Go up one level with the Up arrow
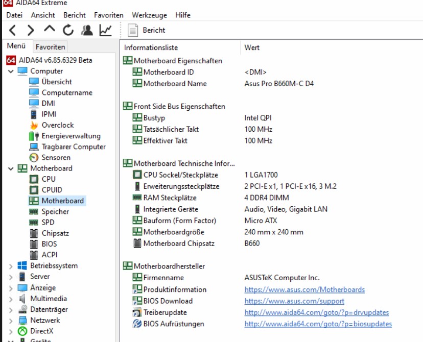 (x=50, y=29)
